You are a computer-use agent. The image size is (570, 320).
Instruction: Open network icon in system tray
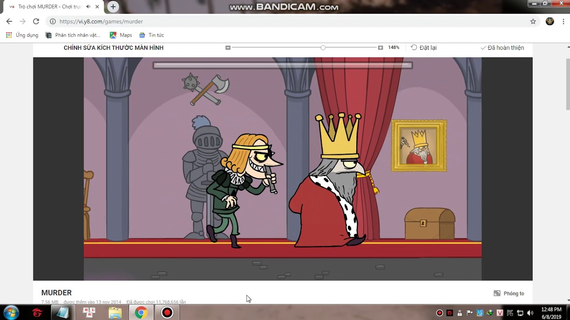coord(520,313)
